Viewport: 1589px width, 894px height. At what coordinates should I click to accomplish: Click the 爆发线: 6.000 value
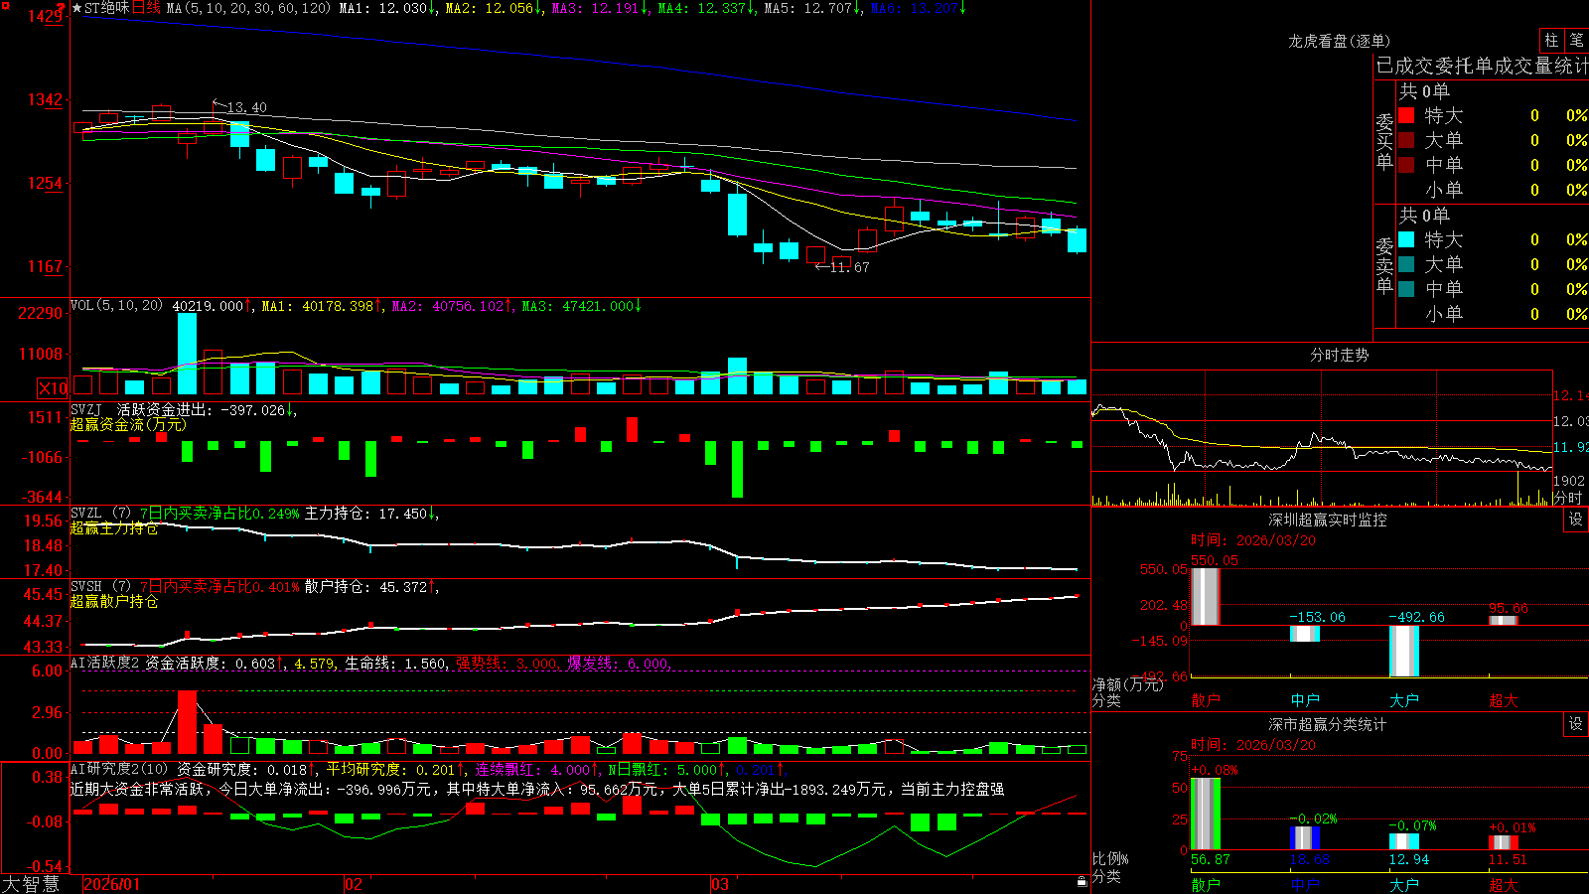[x=619, y=663]
